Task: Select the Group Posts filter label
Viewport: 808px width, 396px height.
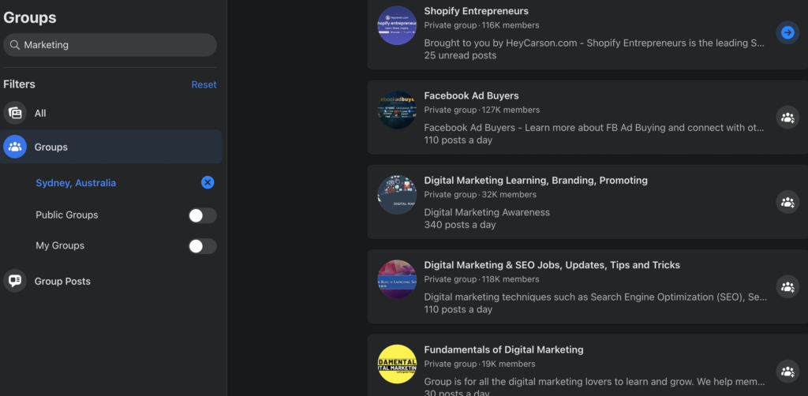Action: point(62,281)
